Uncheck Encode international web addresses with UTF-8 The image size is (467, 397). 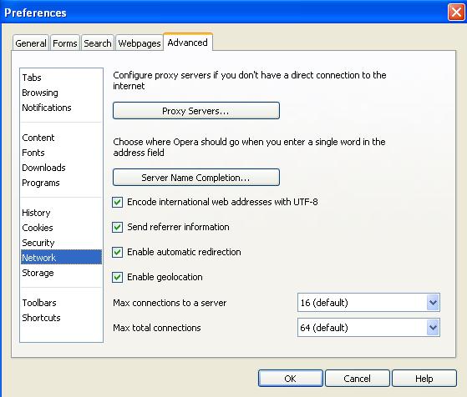click(x=117, y=202)
